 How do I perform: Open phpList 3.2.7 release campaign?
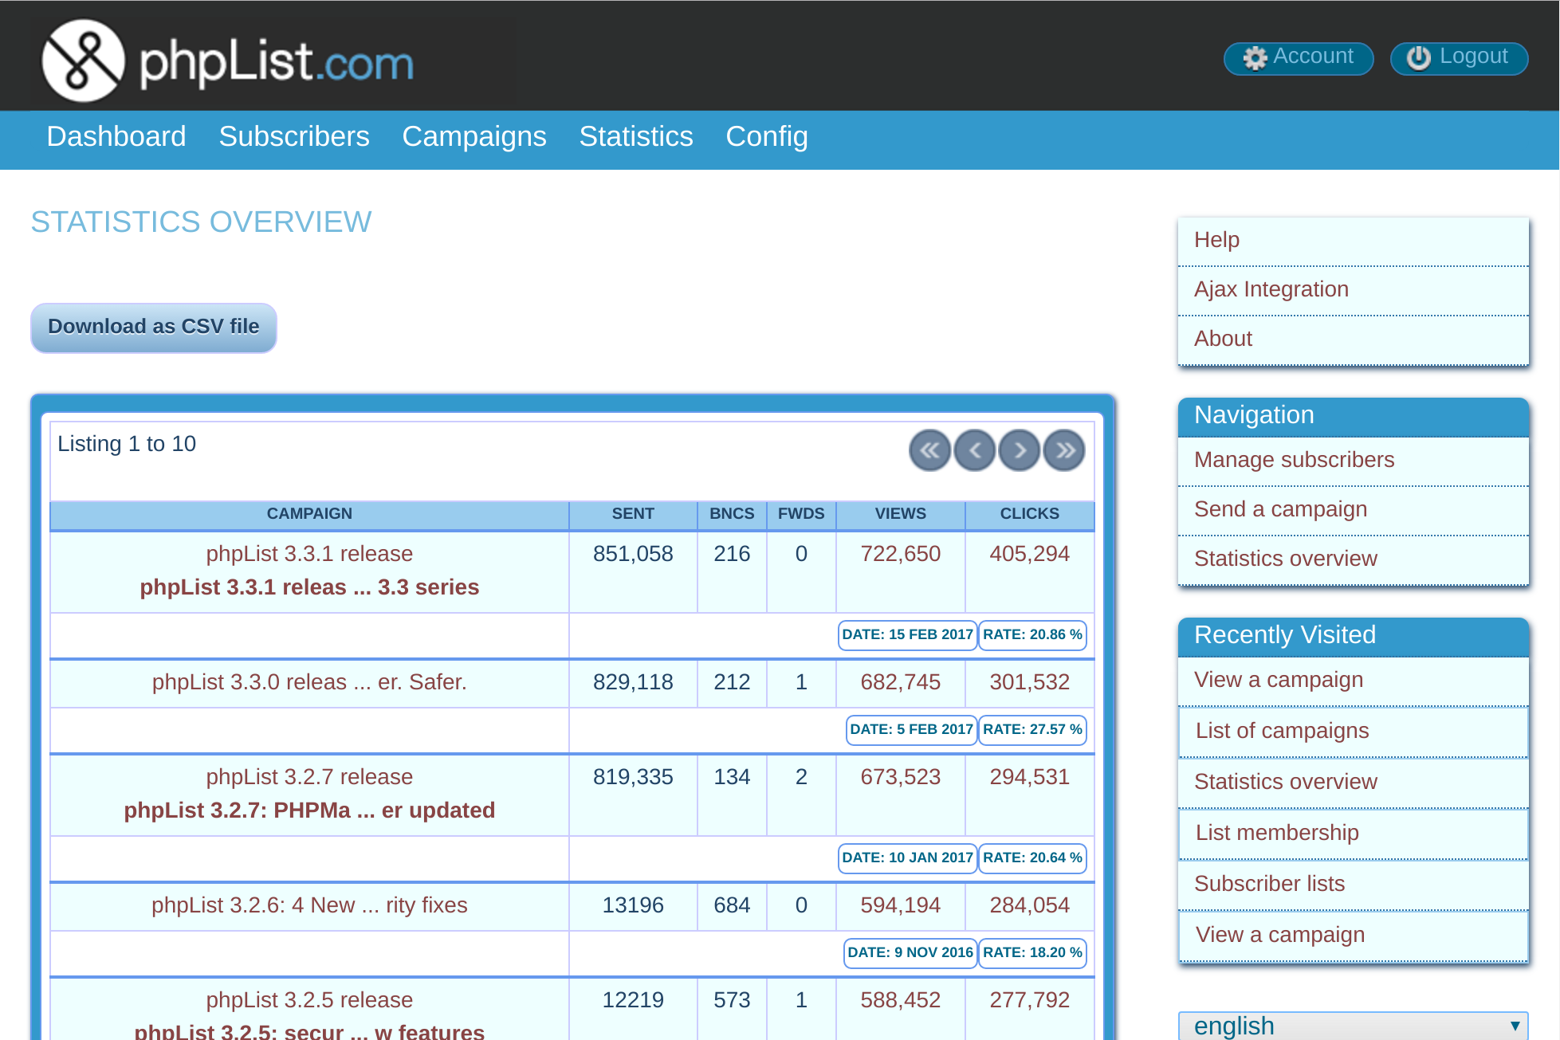point(309,777)
